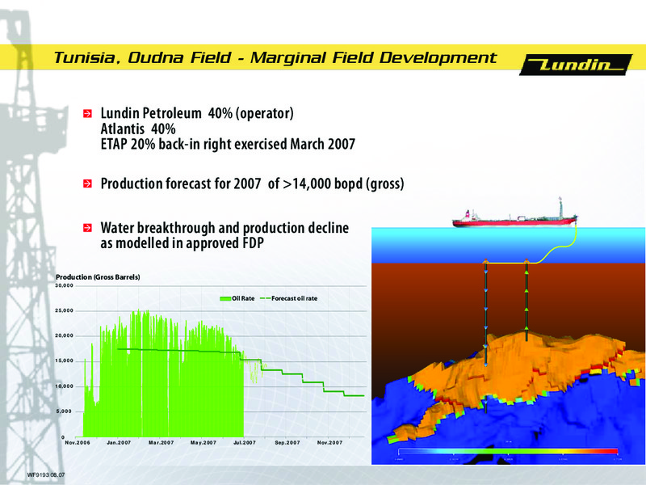
Task: Click the red arrow bullet beside Production forecast
Action: pyautogui.click(x=87, y=183)
